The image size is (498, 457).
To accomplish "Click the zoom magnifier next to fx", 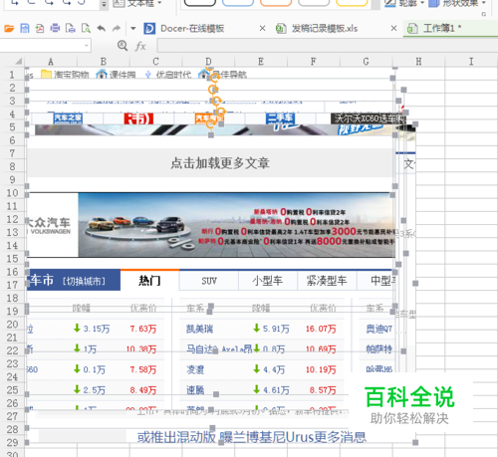I will [123, 46].
